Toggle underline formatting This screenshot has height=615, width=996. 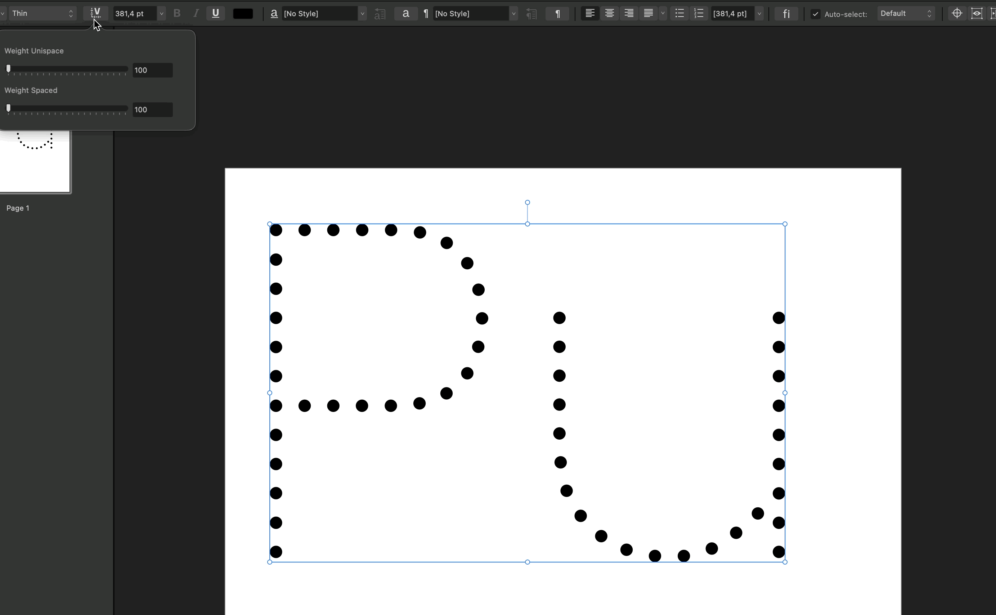click(216, 13)
